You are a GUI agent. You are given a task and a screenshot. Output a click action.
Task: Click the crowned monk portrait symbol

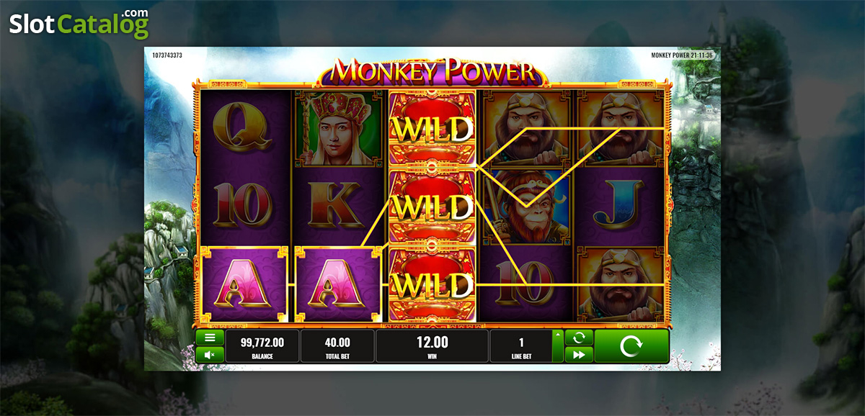[337, 130]
